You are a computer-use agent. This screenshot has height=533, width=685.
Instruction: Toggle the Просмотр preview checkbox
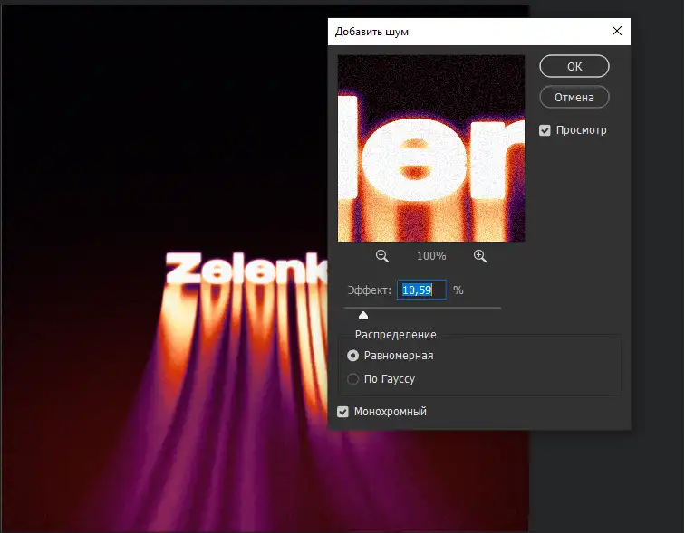pos(545,130)
